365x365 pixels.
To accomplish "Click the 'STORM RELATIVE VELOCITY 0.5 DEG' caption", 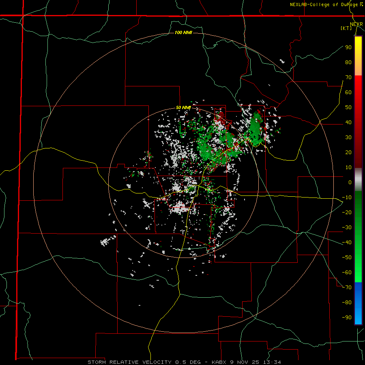I will pos(144,362).
